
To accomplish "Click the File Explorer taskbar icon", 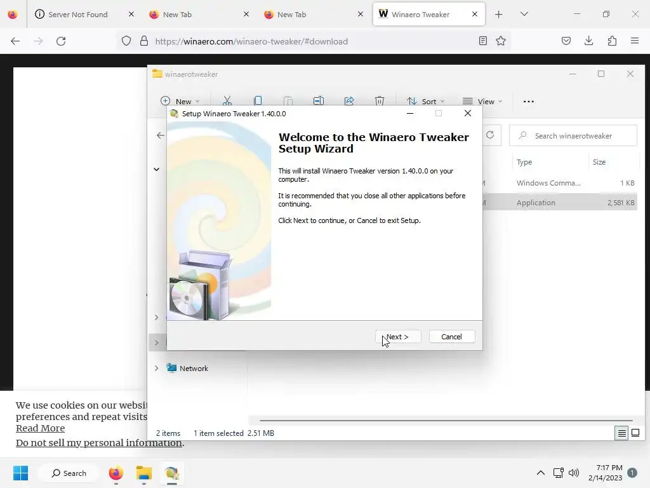I will [x=144, y=473].
